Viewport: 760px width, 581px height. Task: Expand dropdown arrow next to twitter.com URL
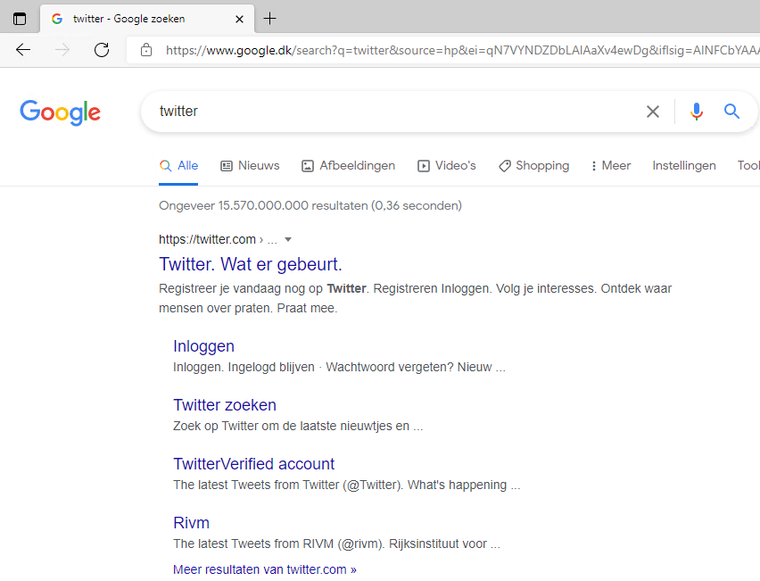pos(288,239)
